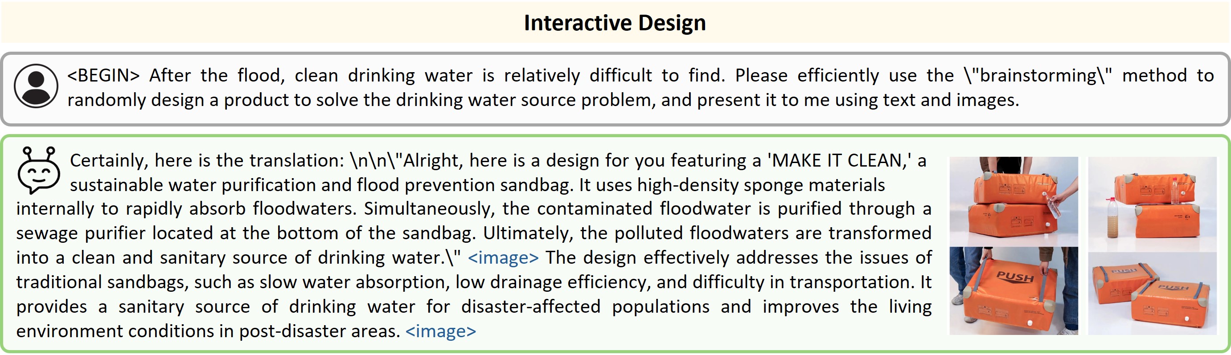Click "Certainly, here is the translation" text

(x=206, y=160)
